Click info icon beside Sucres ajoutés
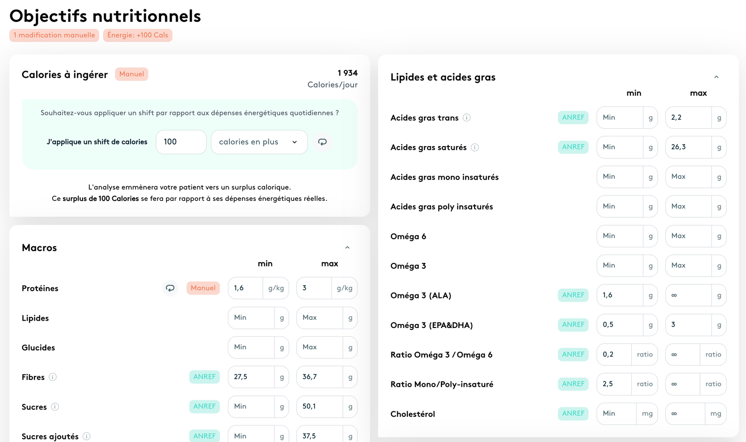This screenshot has height=442, width=746. click(x=86, y=436)
